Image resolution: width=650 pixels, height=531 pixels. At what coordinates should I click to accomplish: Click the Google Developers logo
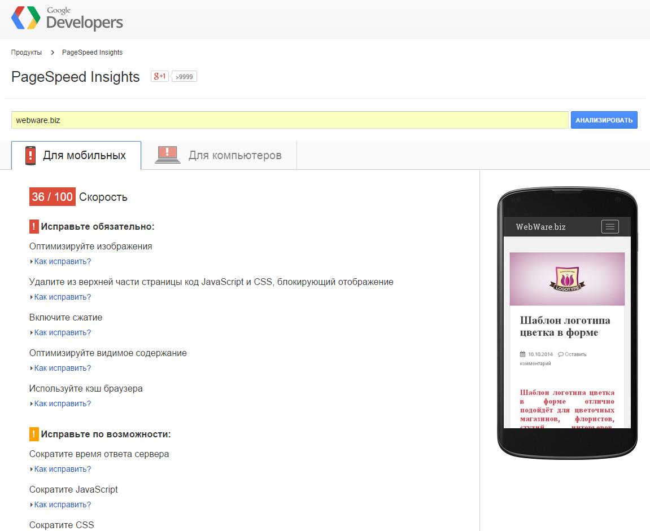pos(67,19)
